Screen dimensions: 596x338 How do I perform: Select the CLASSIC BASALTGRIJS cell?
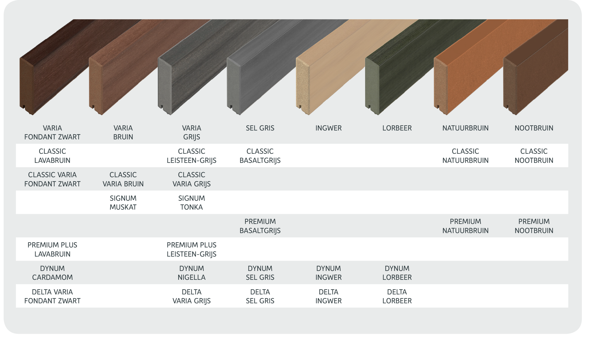click(x=260, y=156)
